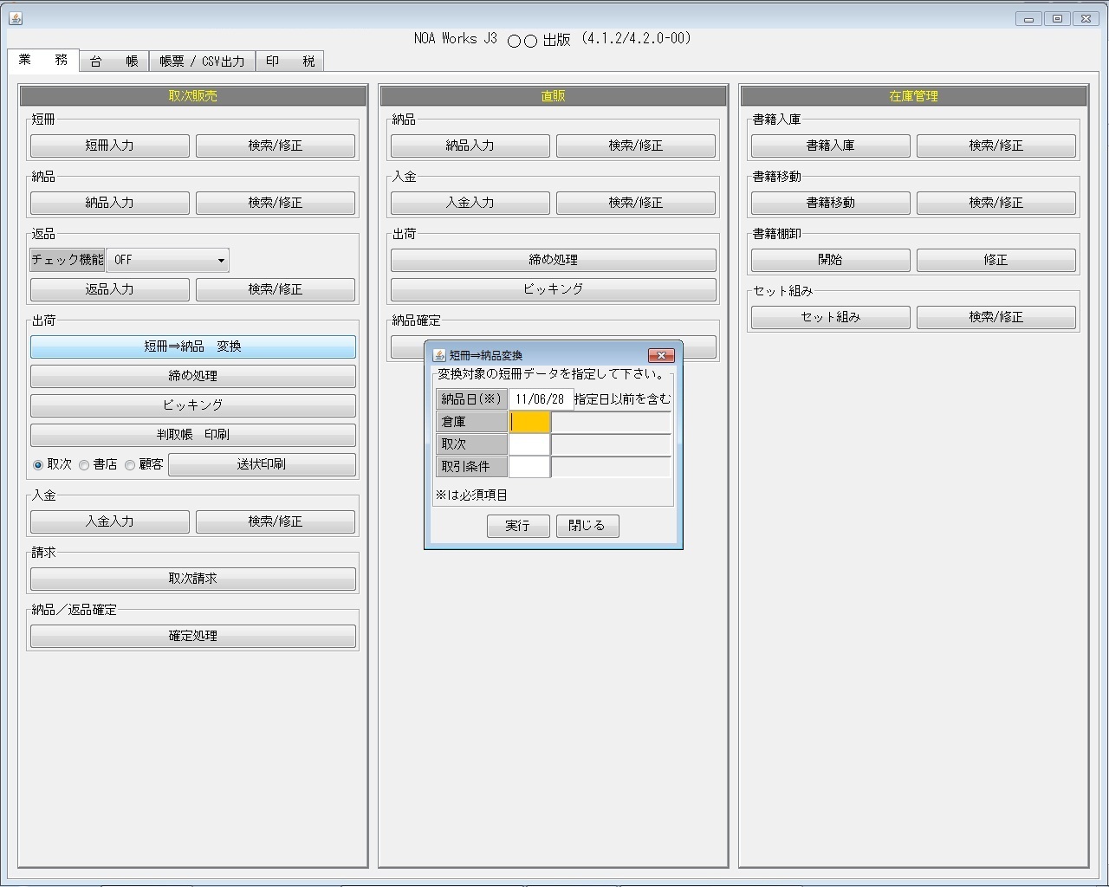Switch to the 台帳 tab

tap(113, 62)
